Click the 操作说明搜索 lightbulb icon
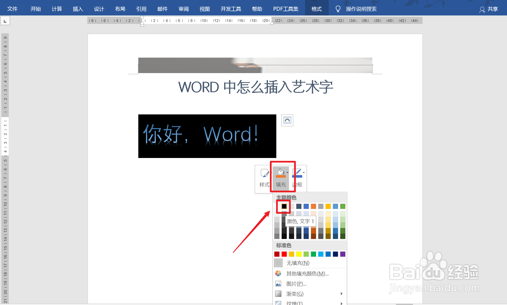 (x=338, y=8)
